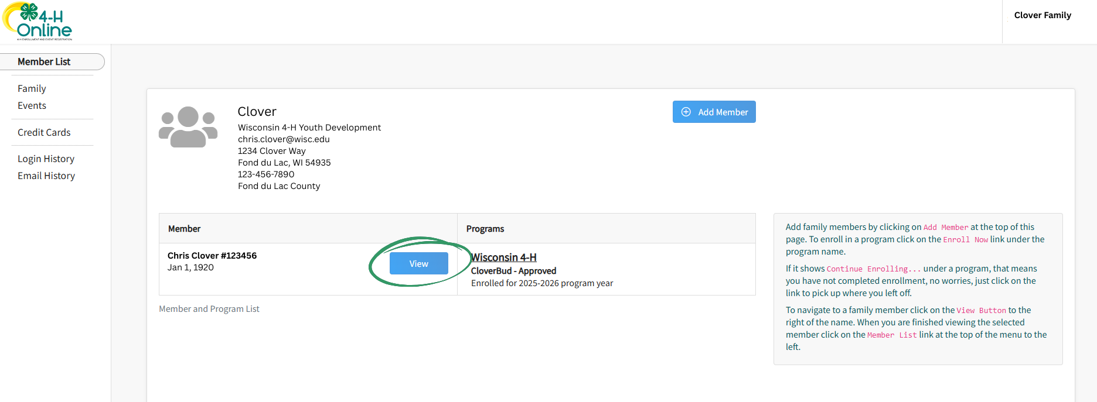Click the plus icon on Add Member
The image size is (1097, 402).
point(686,112)
